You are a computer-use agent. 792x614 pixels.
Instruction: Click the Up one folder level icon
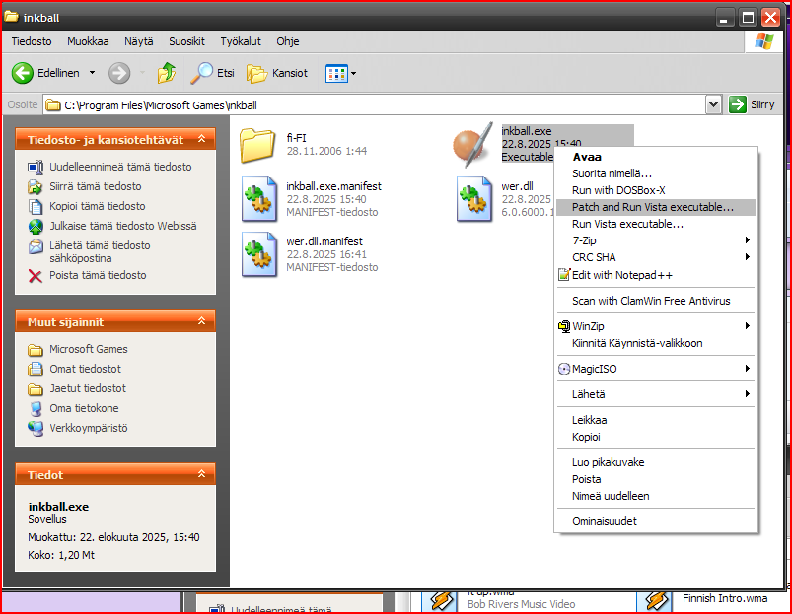(x=167, y=73)
